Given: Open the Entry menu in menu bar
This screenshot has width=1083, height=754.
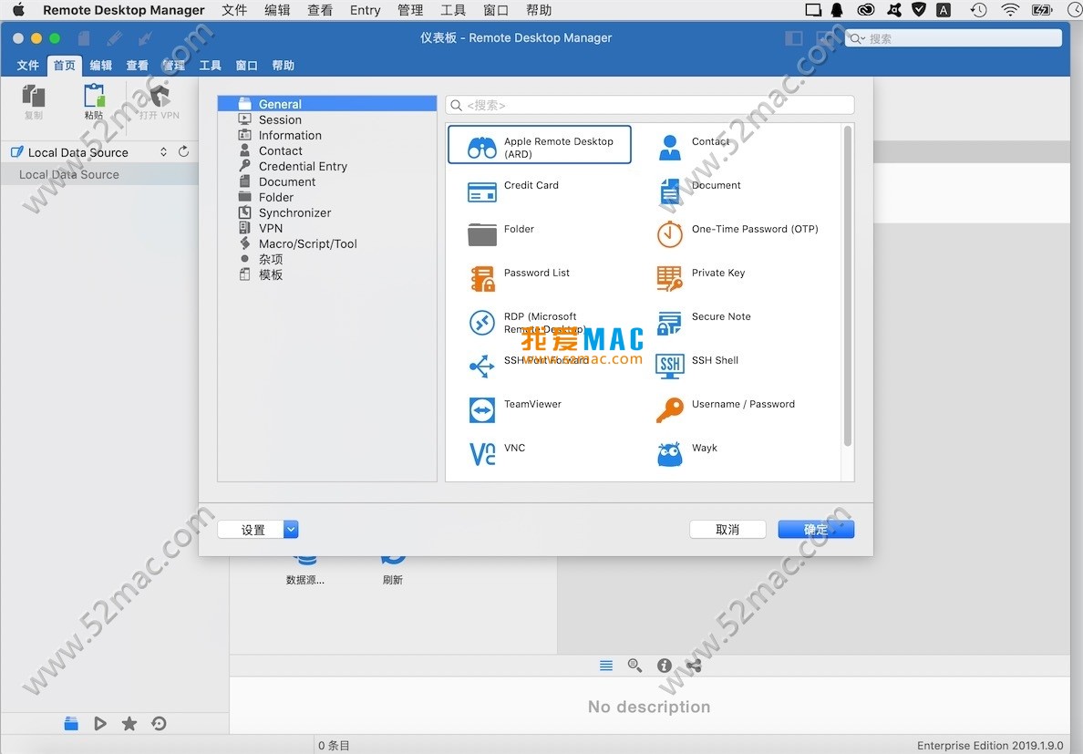Looking at the screenshot, I should [x=365, y=10].
